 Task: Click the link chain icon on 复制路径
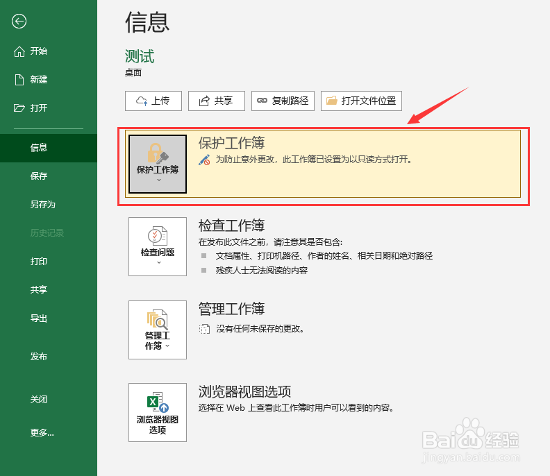click(262, 101)
